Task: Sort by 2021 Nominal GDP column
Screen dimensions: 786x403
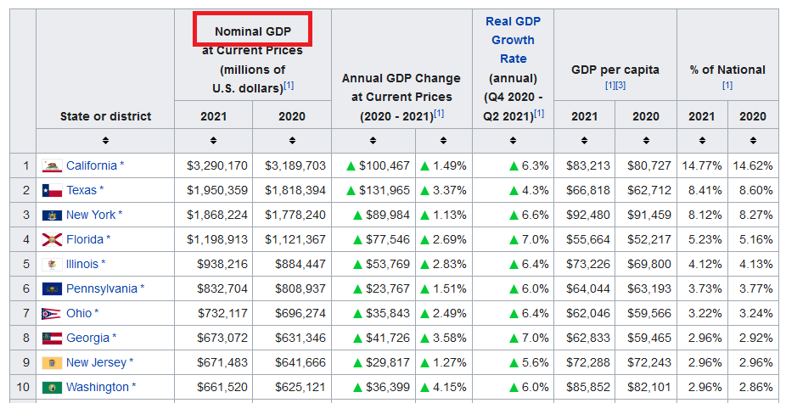Action: 213,140
